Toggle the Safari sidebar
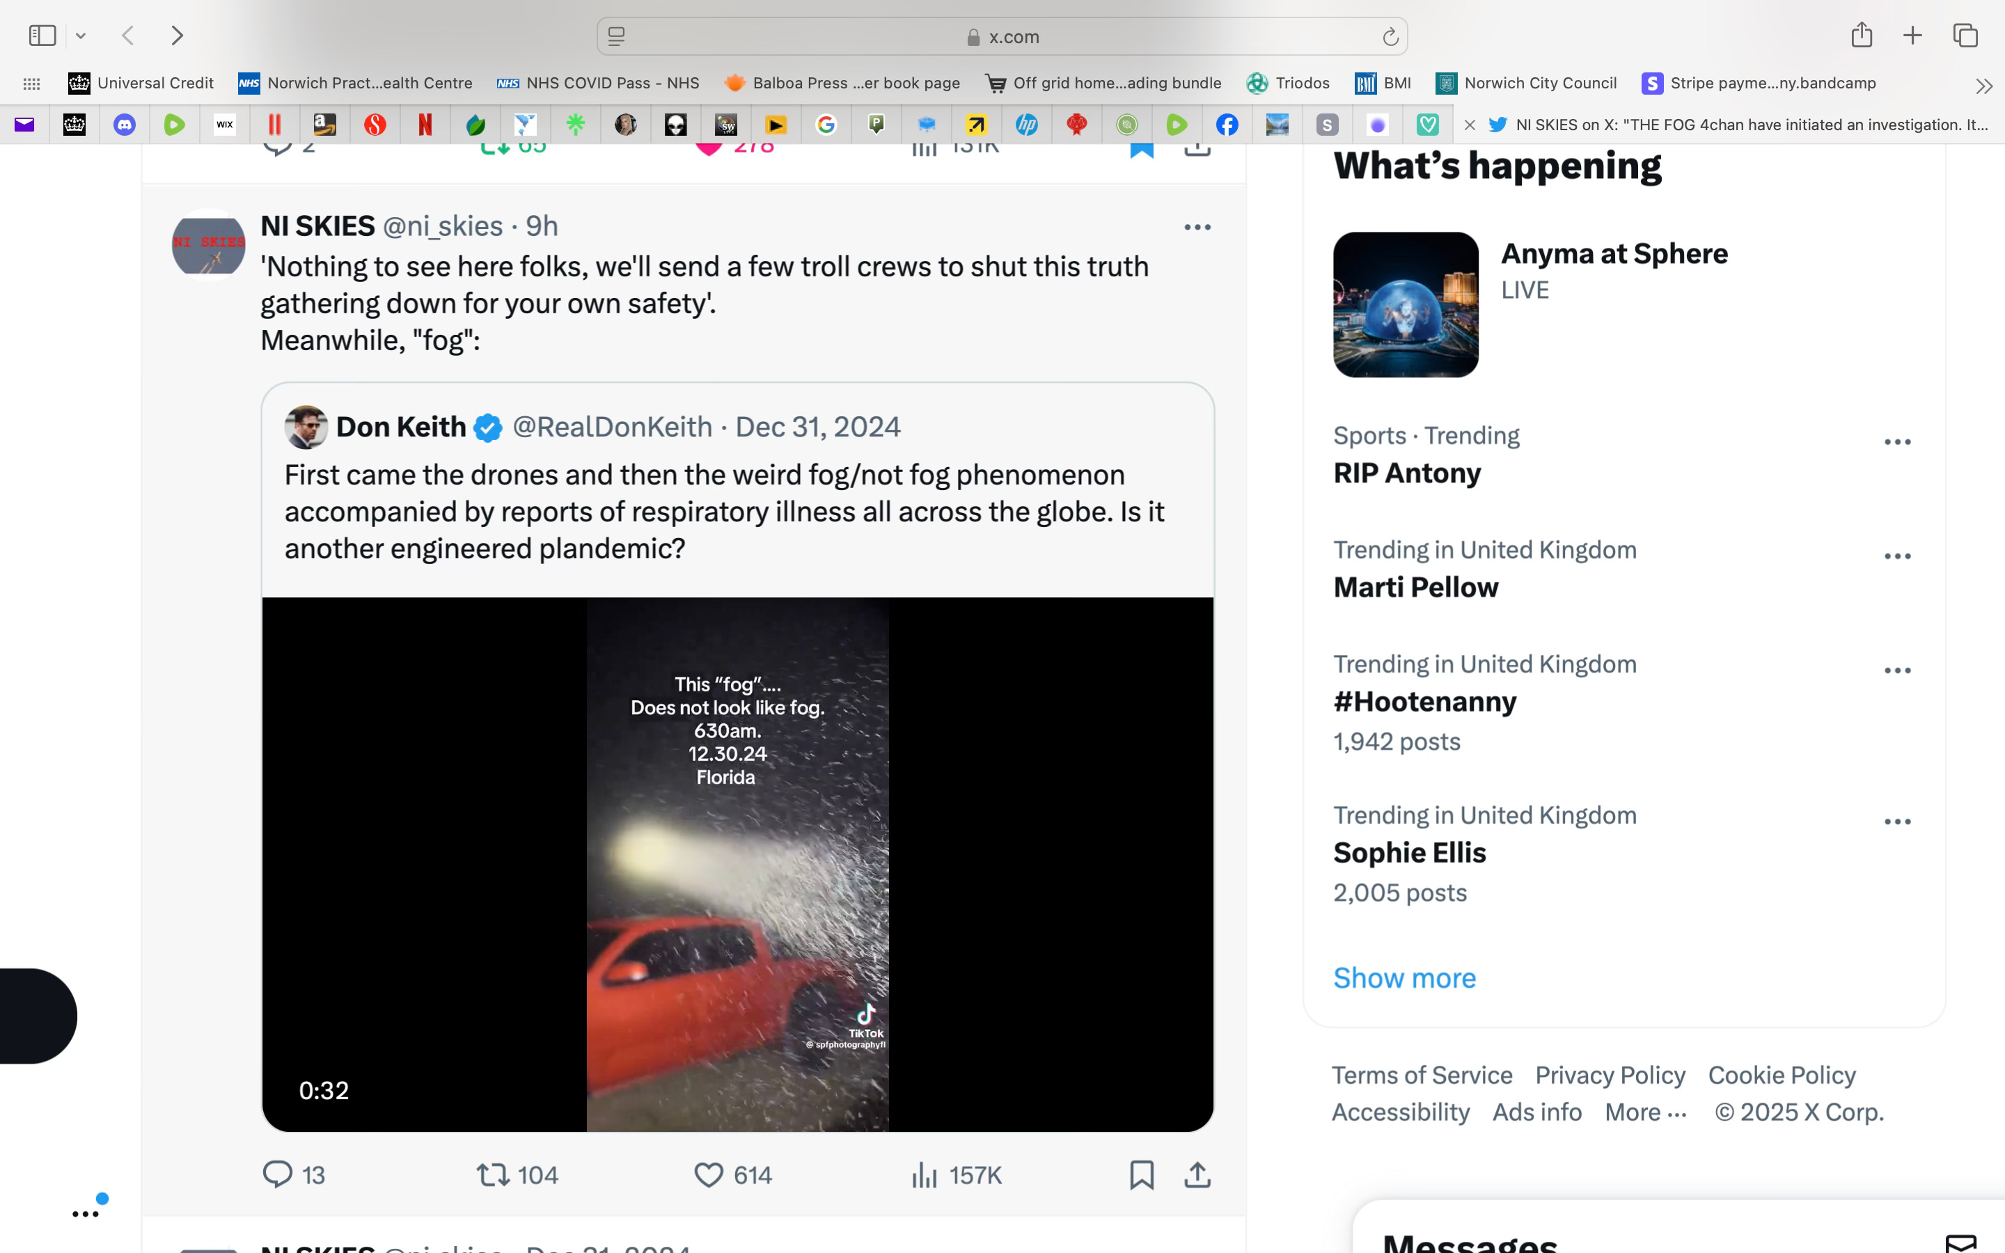2005x1253 pixels. tap(42, 36)
